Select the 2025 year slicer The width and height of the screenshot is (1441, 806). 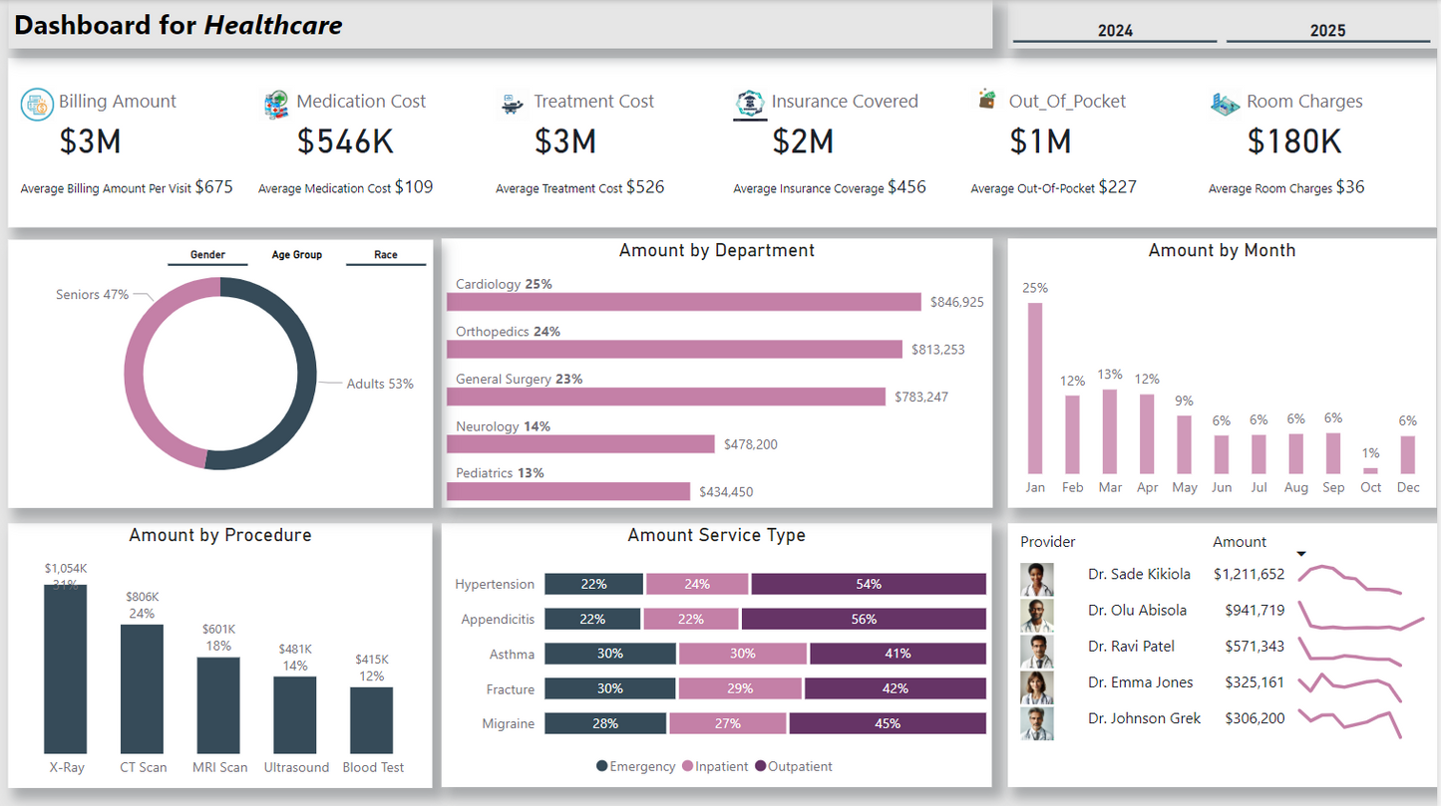coord(1327,31)
